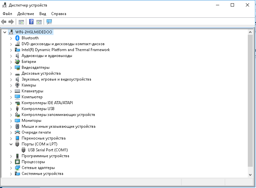Click the vertical scrollbar down arrow

tap(251, 175)
